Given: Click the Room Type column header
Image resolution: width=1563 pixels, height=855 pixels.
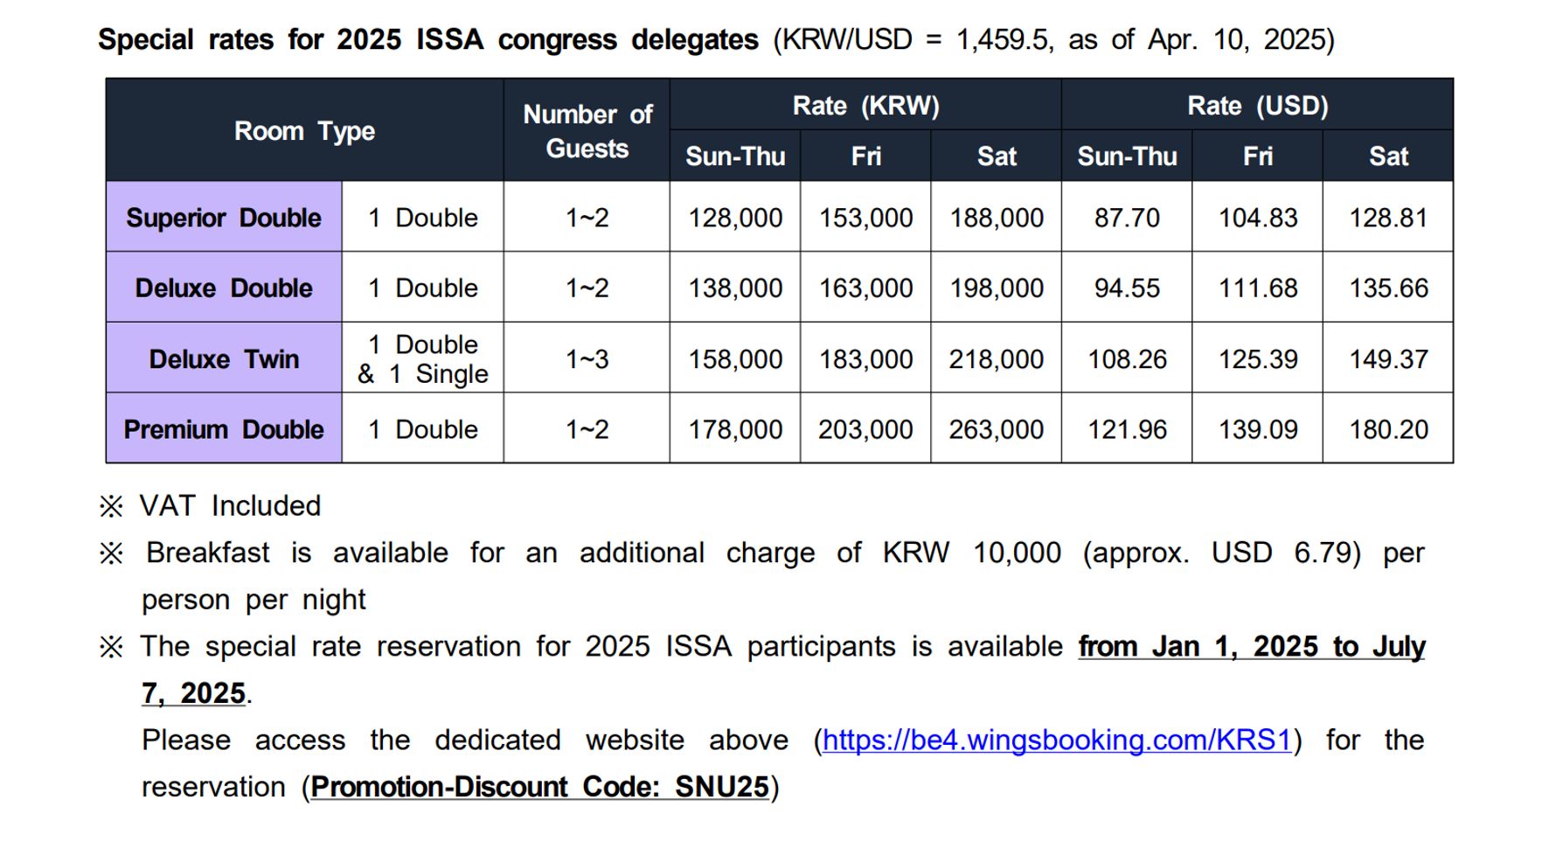Looking at the screenshot, I should [x=304, y=131].
